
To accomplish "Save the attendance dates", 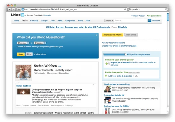I will 21,54.
